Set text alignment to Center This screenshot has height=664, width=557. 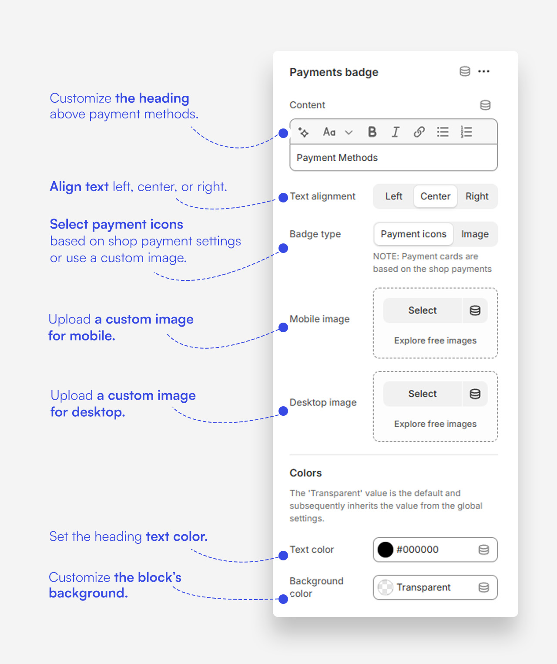click(435, 196)
